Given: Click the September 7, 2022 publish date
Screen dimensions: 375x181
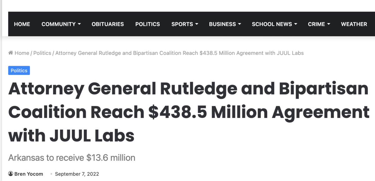Looking at the screenshot, I should click(77, 174).
